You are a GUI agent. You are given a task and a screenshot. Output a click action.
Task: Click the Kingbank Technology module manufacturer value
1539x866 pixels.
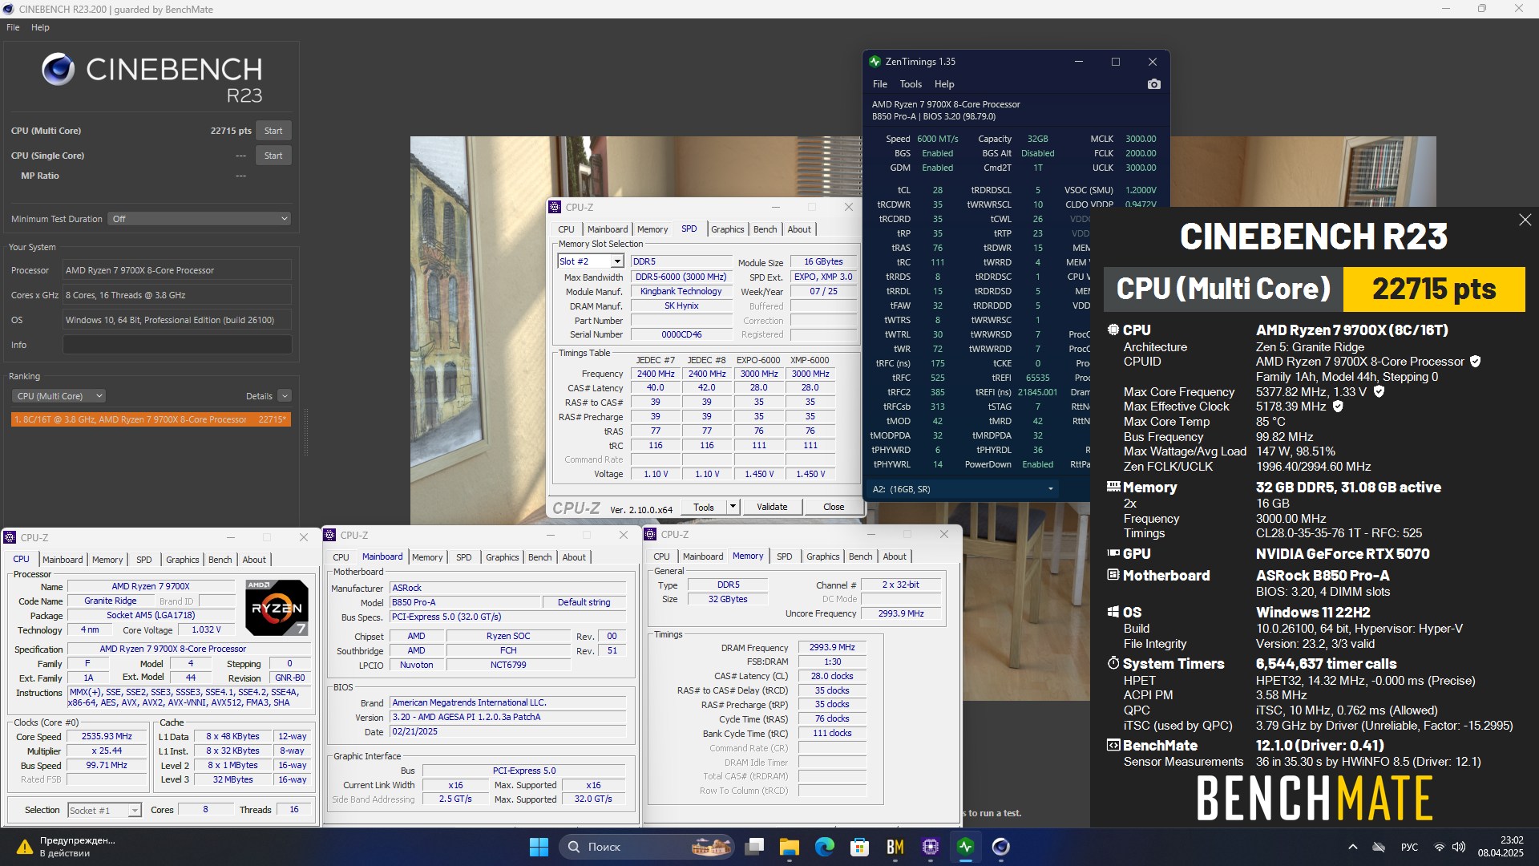[681, 291]
